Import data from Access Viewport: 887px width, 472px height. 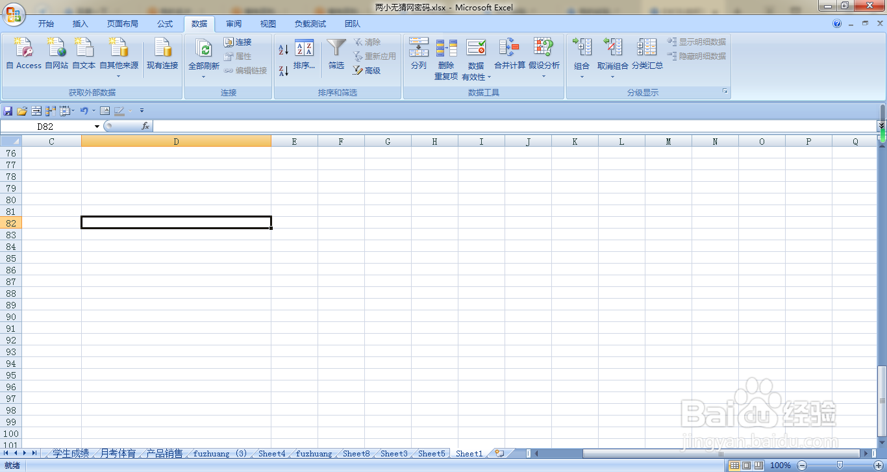(x=23, y=53)
